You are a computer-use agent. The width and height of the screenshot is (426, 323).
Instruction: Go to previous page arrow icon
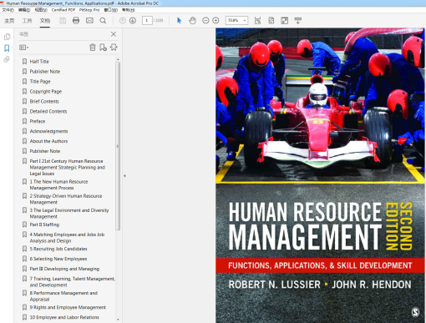pos(123,21)
